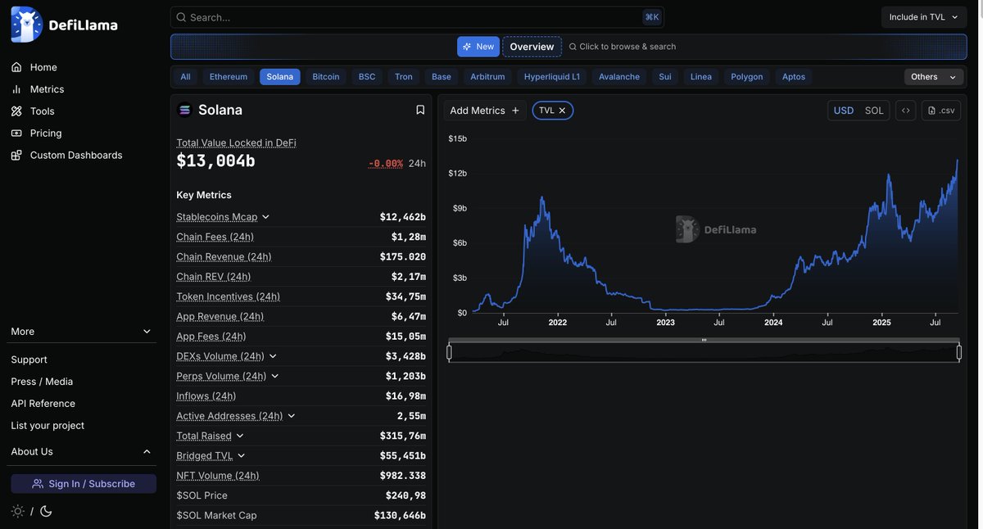The image size is (983, 529).
Task: Open the Support link
Action: tap(29, 359)
